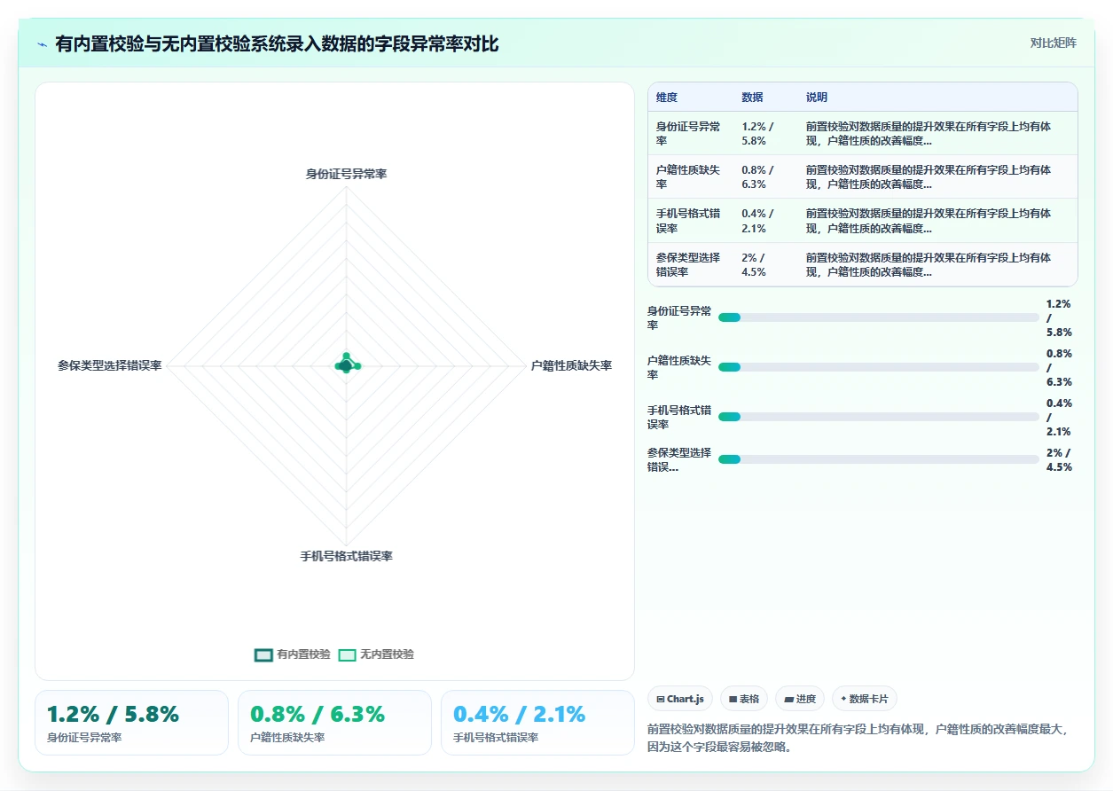
Task: Click the 表格 tag
Action: click(x=744, y=699)
